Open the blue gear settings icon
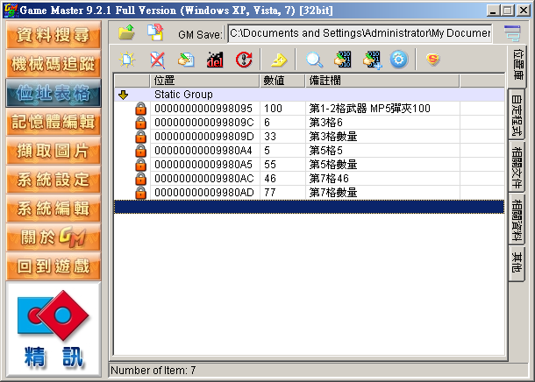This screenshot has height=382, width=535. [398, 60]
